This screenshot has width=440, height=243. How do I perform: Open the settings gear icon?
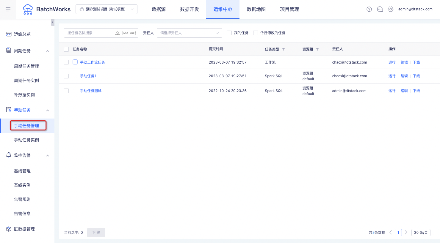point(391,9)
